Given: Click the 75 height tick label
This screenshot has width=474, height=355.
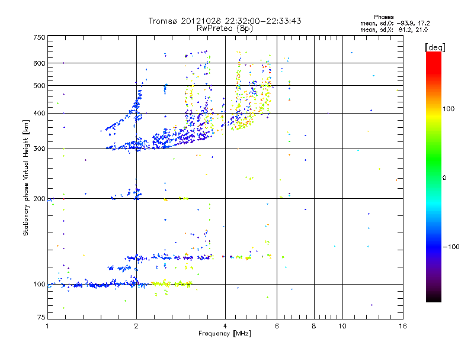Looking at the screenshot, I should [41, 317].
